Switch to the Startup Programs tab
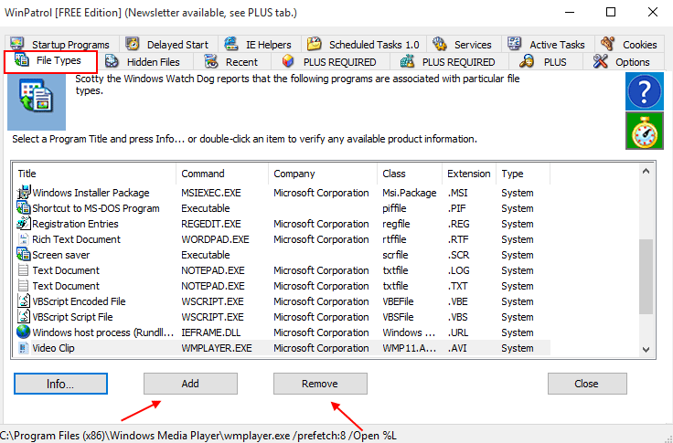This screenshot has height=443, width=673. click(x=61, y=44)
